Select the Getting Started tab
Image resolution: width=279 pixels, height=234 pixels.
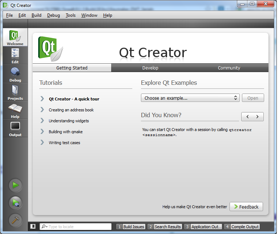click(x=72, y=68)
